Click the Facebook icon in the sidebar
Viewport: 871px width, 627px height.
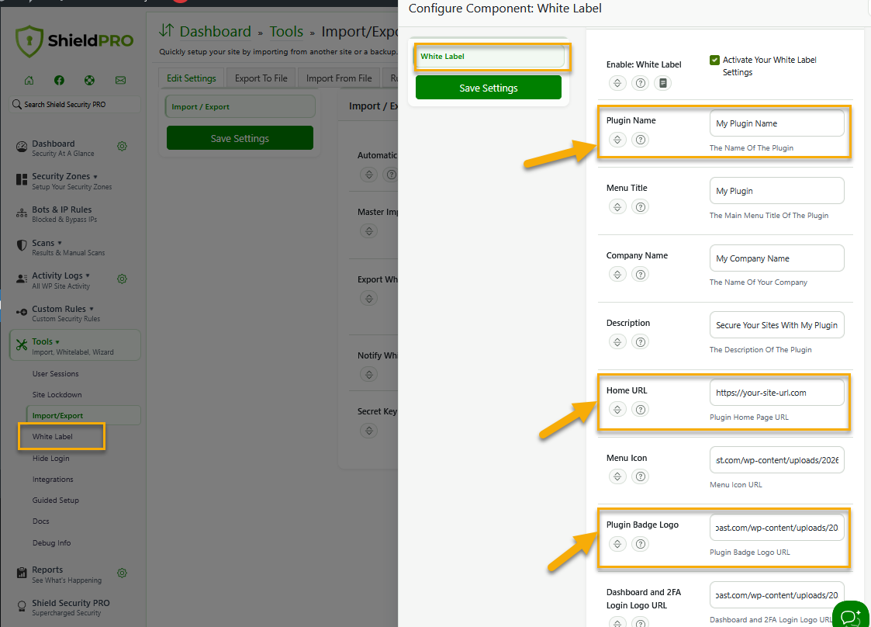[x=59, y=80]
